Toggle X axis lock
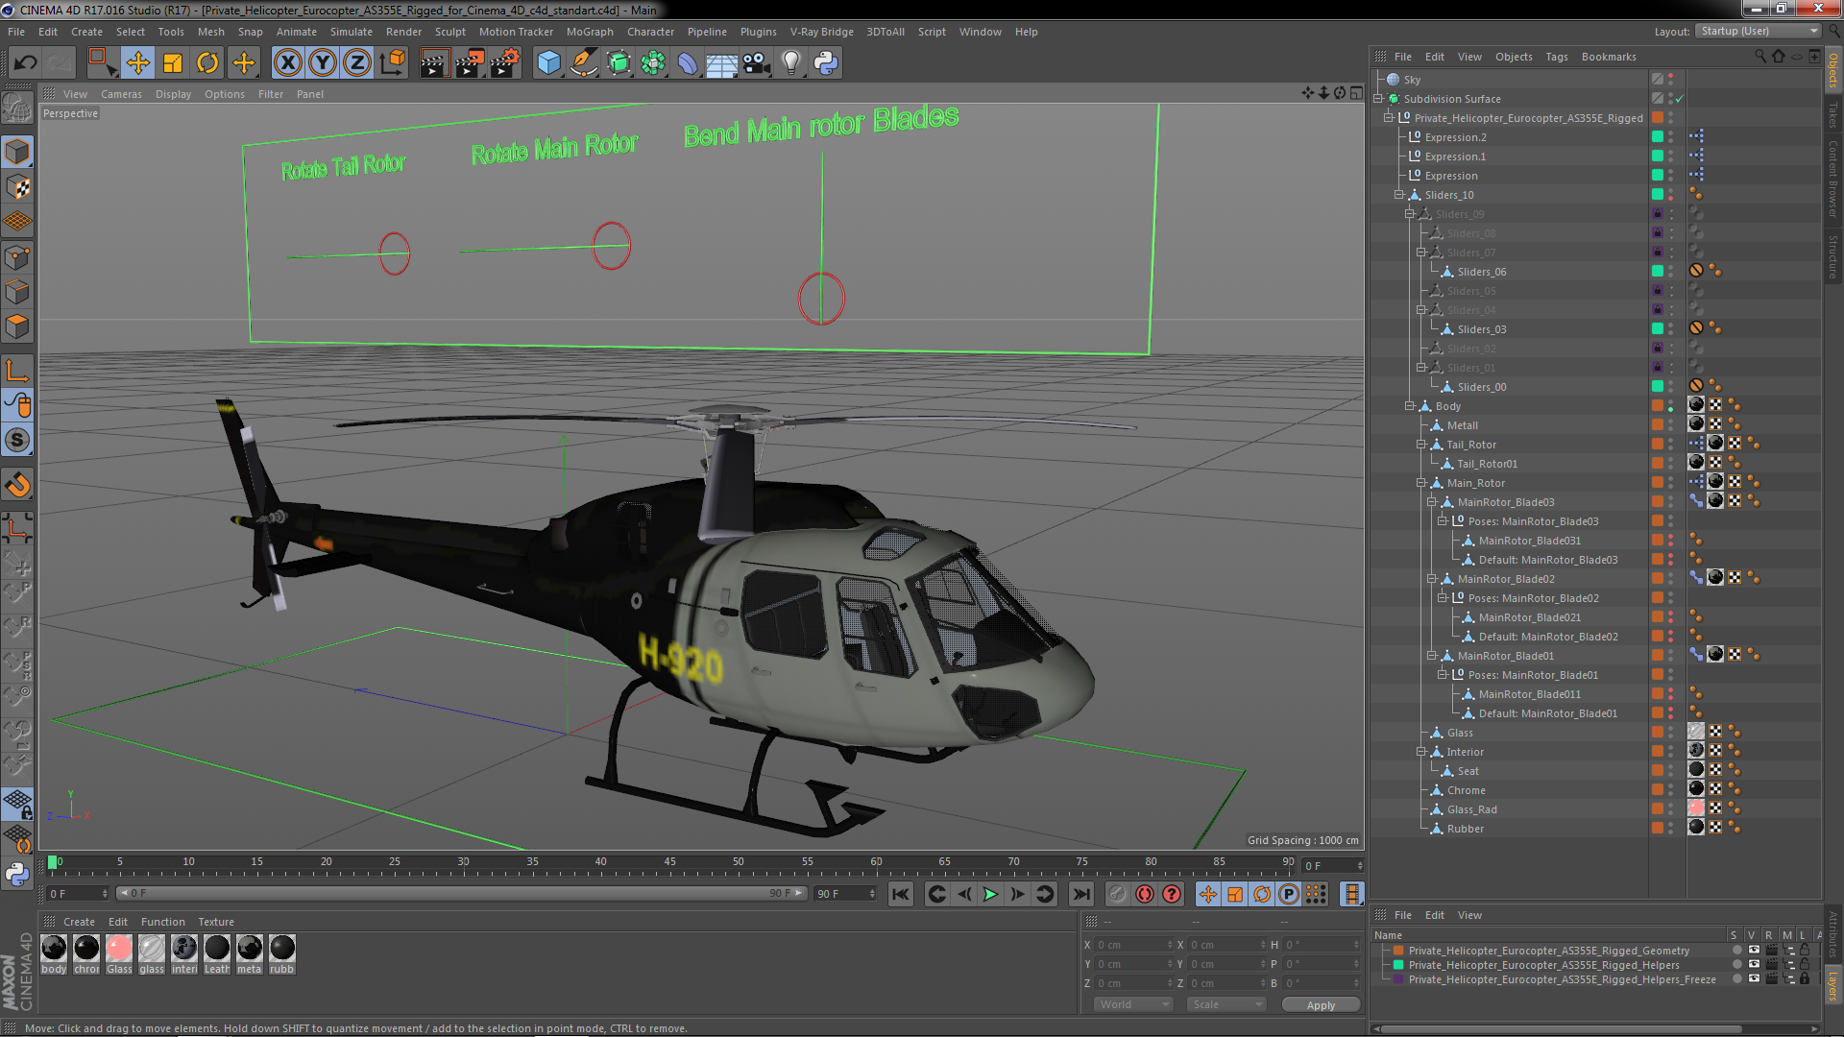The image size is (1844, 1037). [287, 63]
